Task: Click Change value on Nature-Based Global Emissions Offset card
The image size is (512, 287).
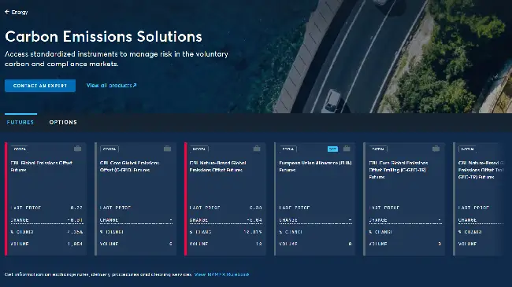Action: point(254,220)
